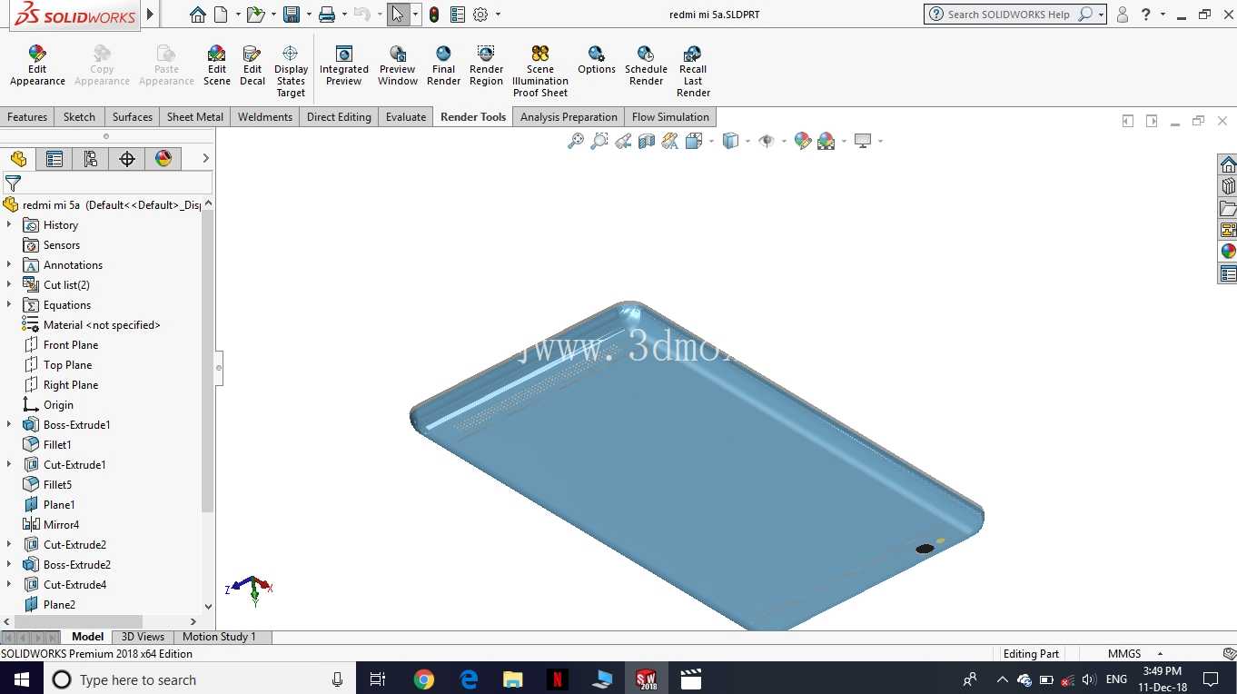
Task: Expand Cut-Extrude1 feature
Action: click(9, 464)
